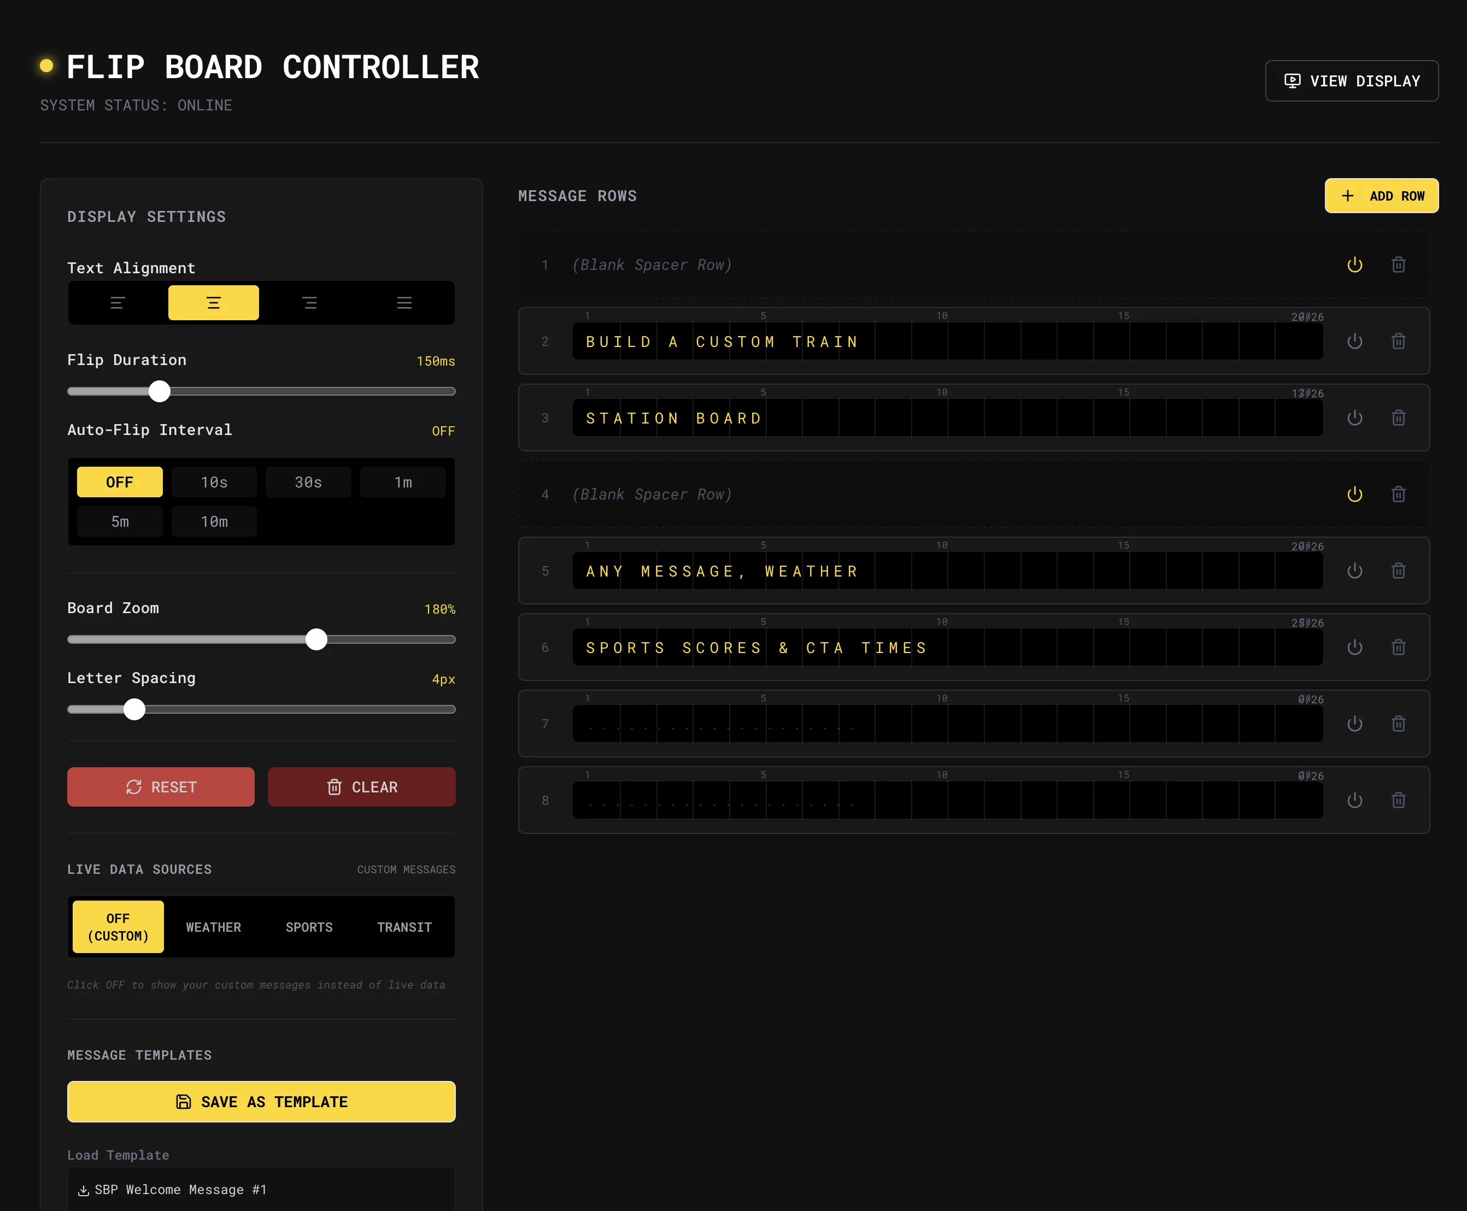Set Auto-Flip Interval to 30s
This screenshot has width=1467, height=1211.
tap(308, 481)
